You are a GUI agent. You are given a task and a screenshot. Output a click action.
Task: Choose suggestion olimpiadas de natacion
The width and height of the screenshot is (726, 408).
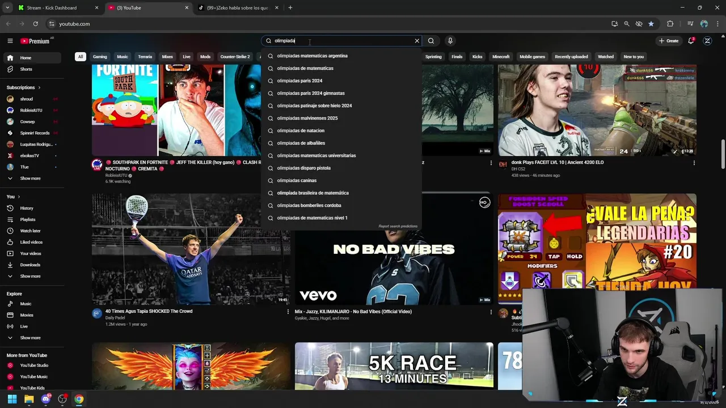tap(341, 130)
